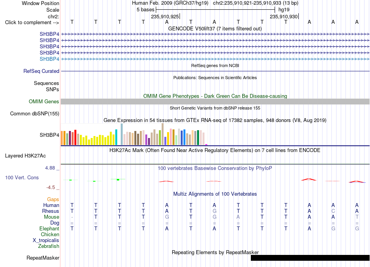Viewport: 370px width, 267px height.
Task: Click SH3BP4 label beside the GTEx bar chart
Action: [49, 135]
